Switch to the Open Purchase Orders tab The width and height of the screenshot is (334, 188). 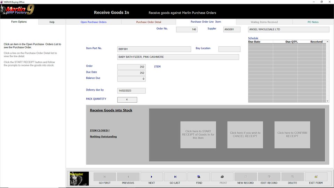coord(94,22)
